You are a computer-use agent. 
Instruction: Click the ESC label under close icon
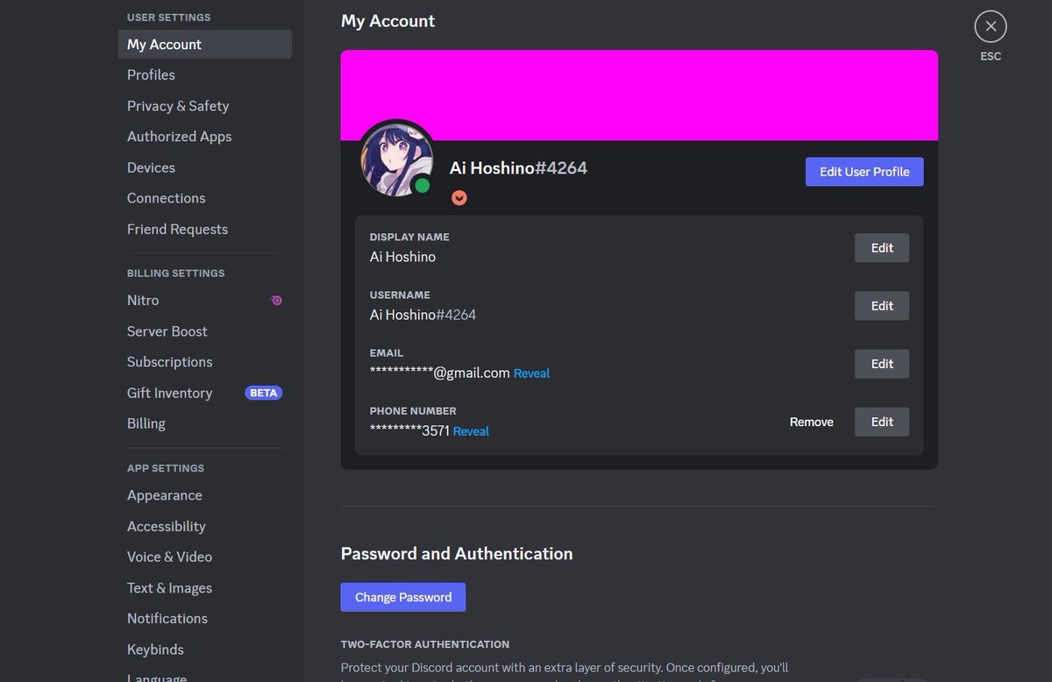[991, 56]
